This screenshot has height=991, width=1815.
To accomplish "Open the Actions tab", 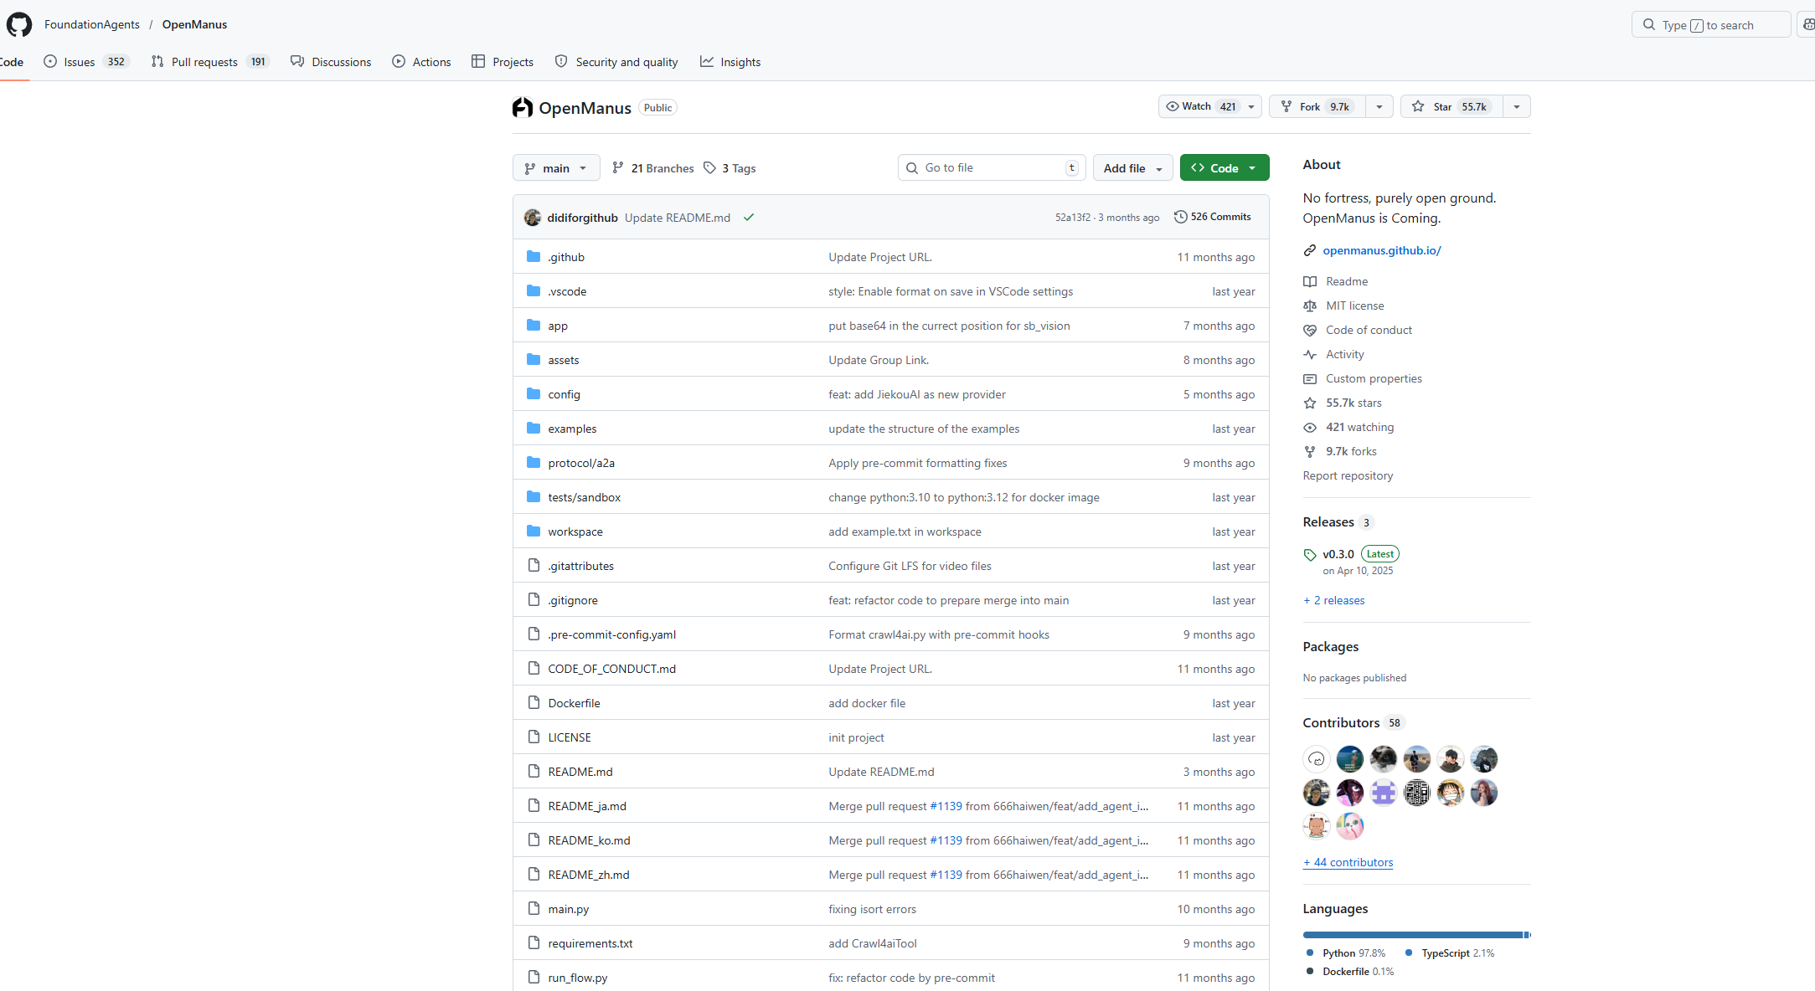I will click(421, 61).
